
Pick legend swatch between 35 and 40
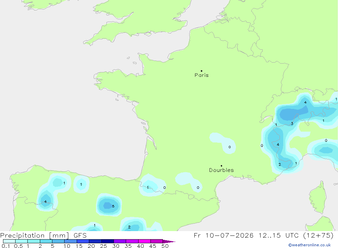coord(132,241)
